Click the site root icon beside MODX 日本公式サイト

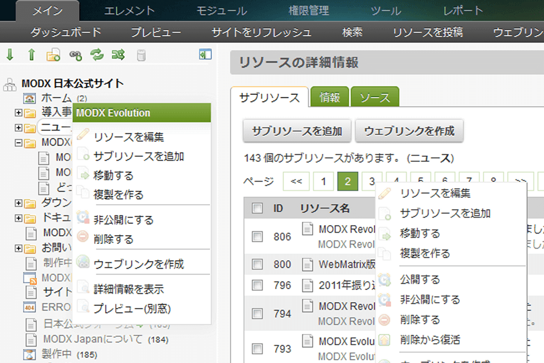click(10, 84)
